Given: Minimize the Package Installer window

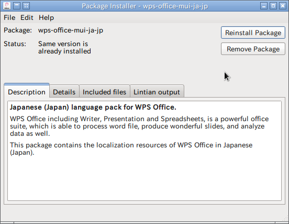Looking at the screenshot, I should pos(264,6).
